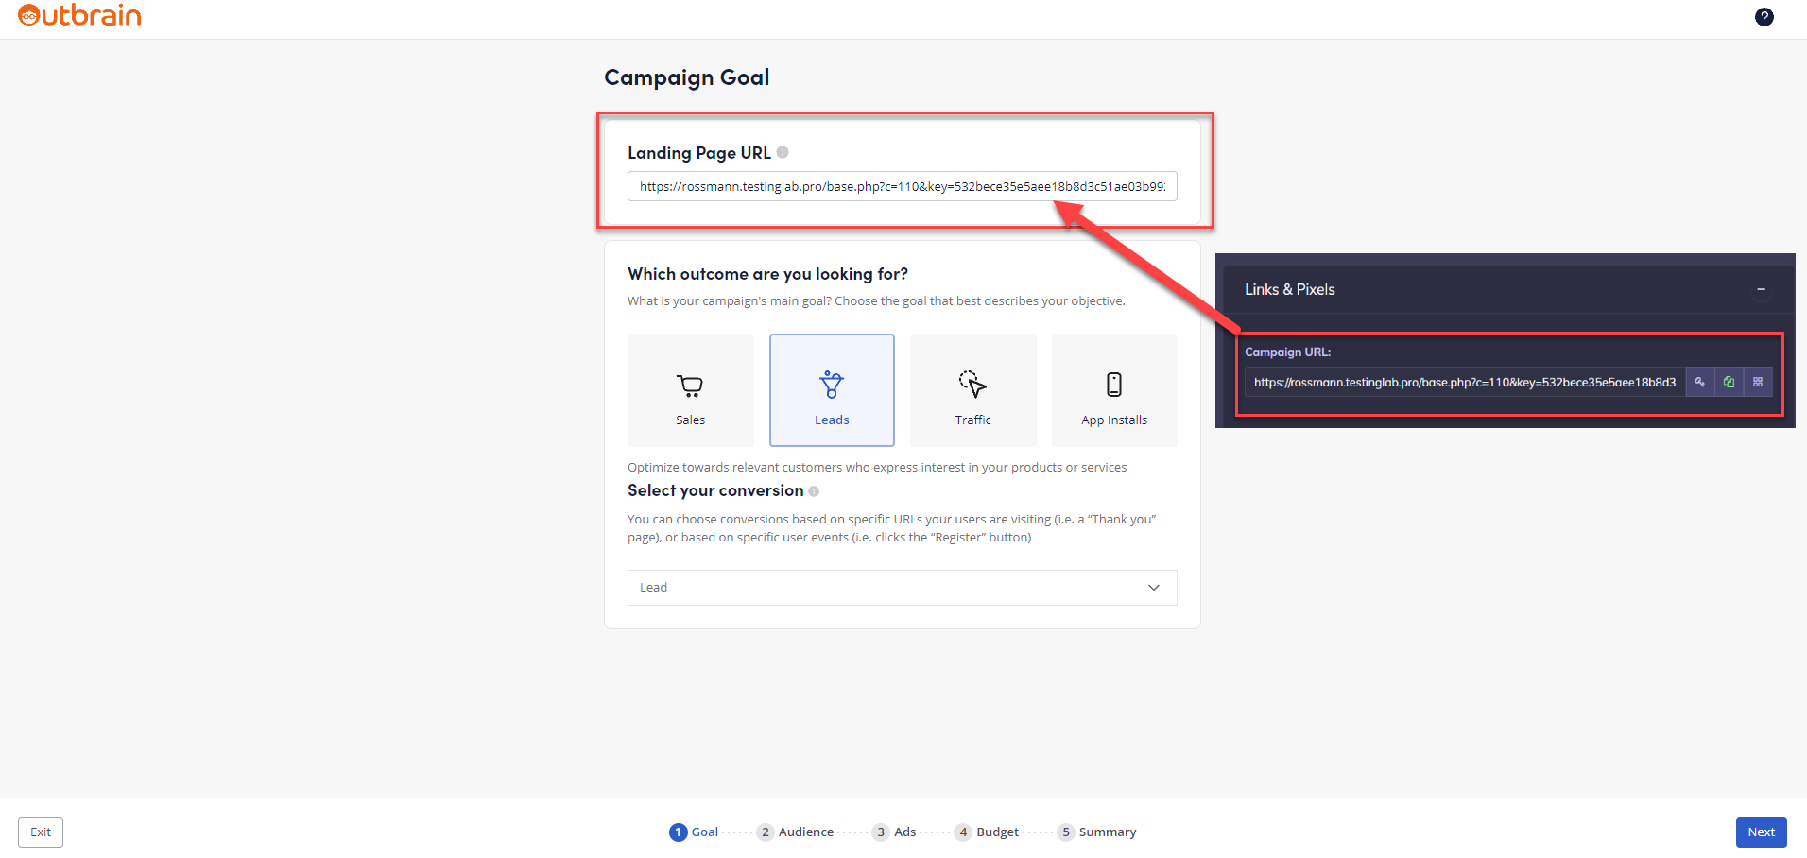This screenshot has width=1807, height=858.
Task: Select the Leads outcome card
Action: 831,389
